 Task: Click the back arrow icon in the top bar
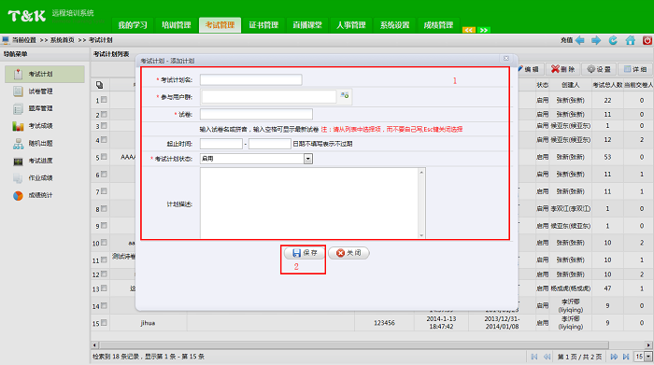(x=580, y=40)
